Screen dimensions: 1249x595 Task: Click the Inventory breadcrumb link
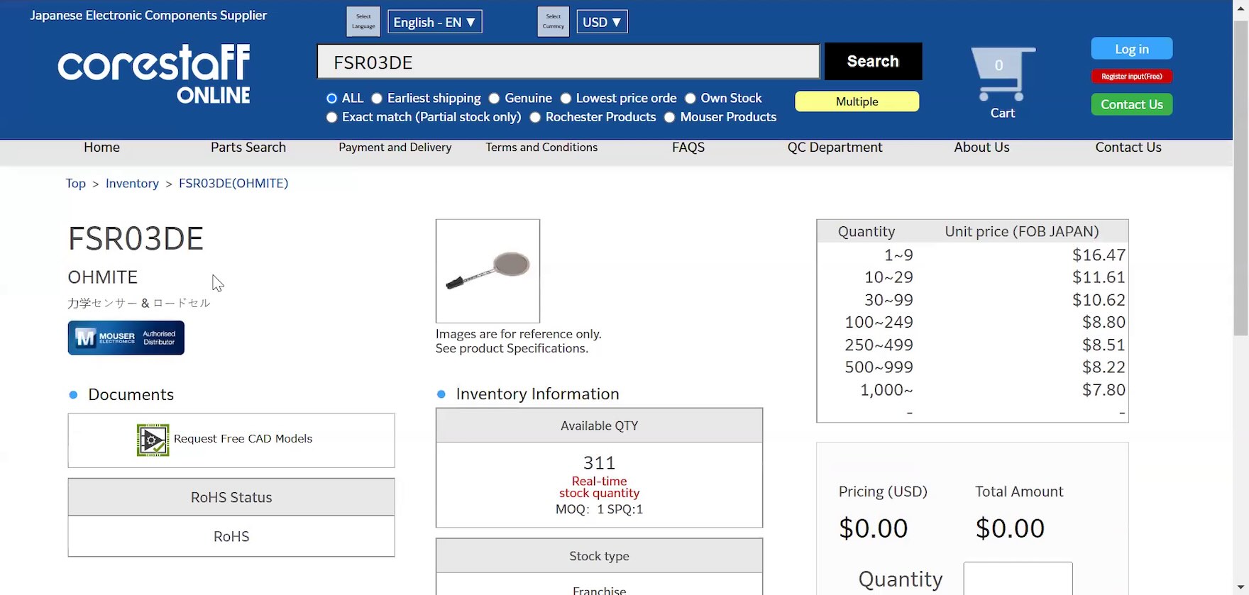[132, 184]
